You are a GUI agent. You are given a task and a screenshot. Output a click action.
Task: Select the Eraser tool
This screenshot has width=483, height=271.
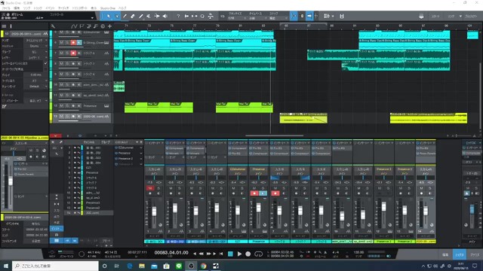(x=133, y=17)
